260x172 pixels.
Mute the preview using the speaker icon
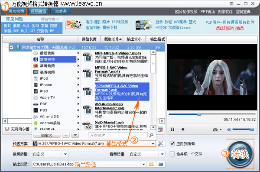pos(229,130)
